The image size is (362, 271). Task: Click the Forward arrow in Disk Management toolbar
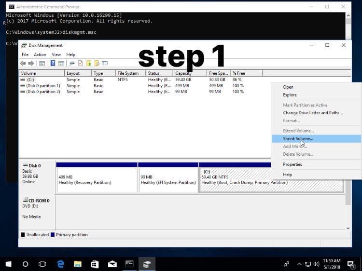tap(31, 63)
